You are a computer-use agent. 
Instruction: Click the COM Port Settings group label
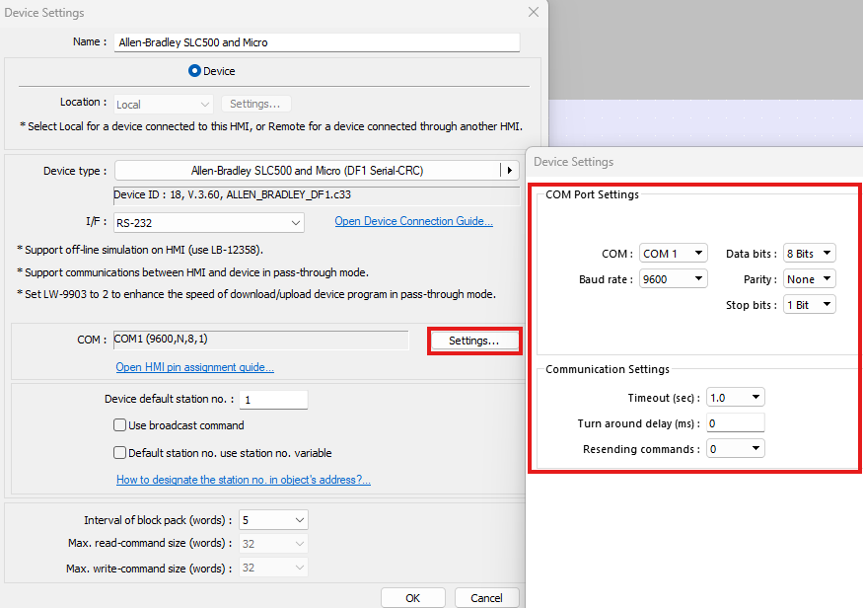592,194
